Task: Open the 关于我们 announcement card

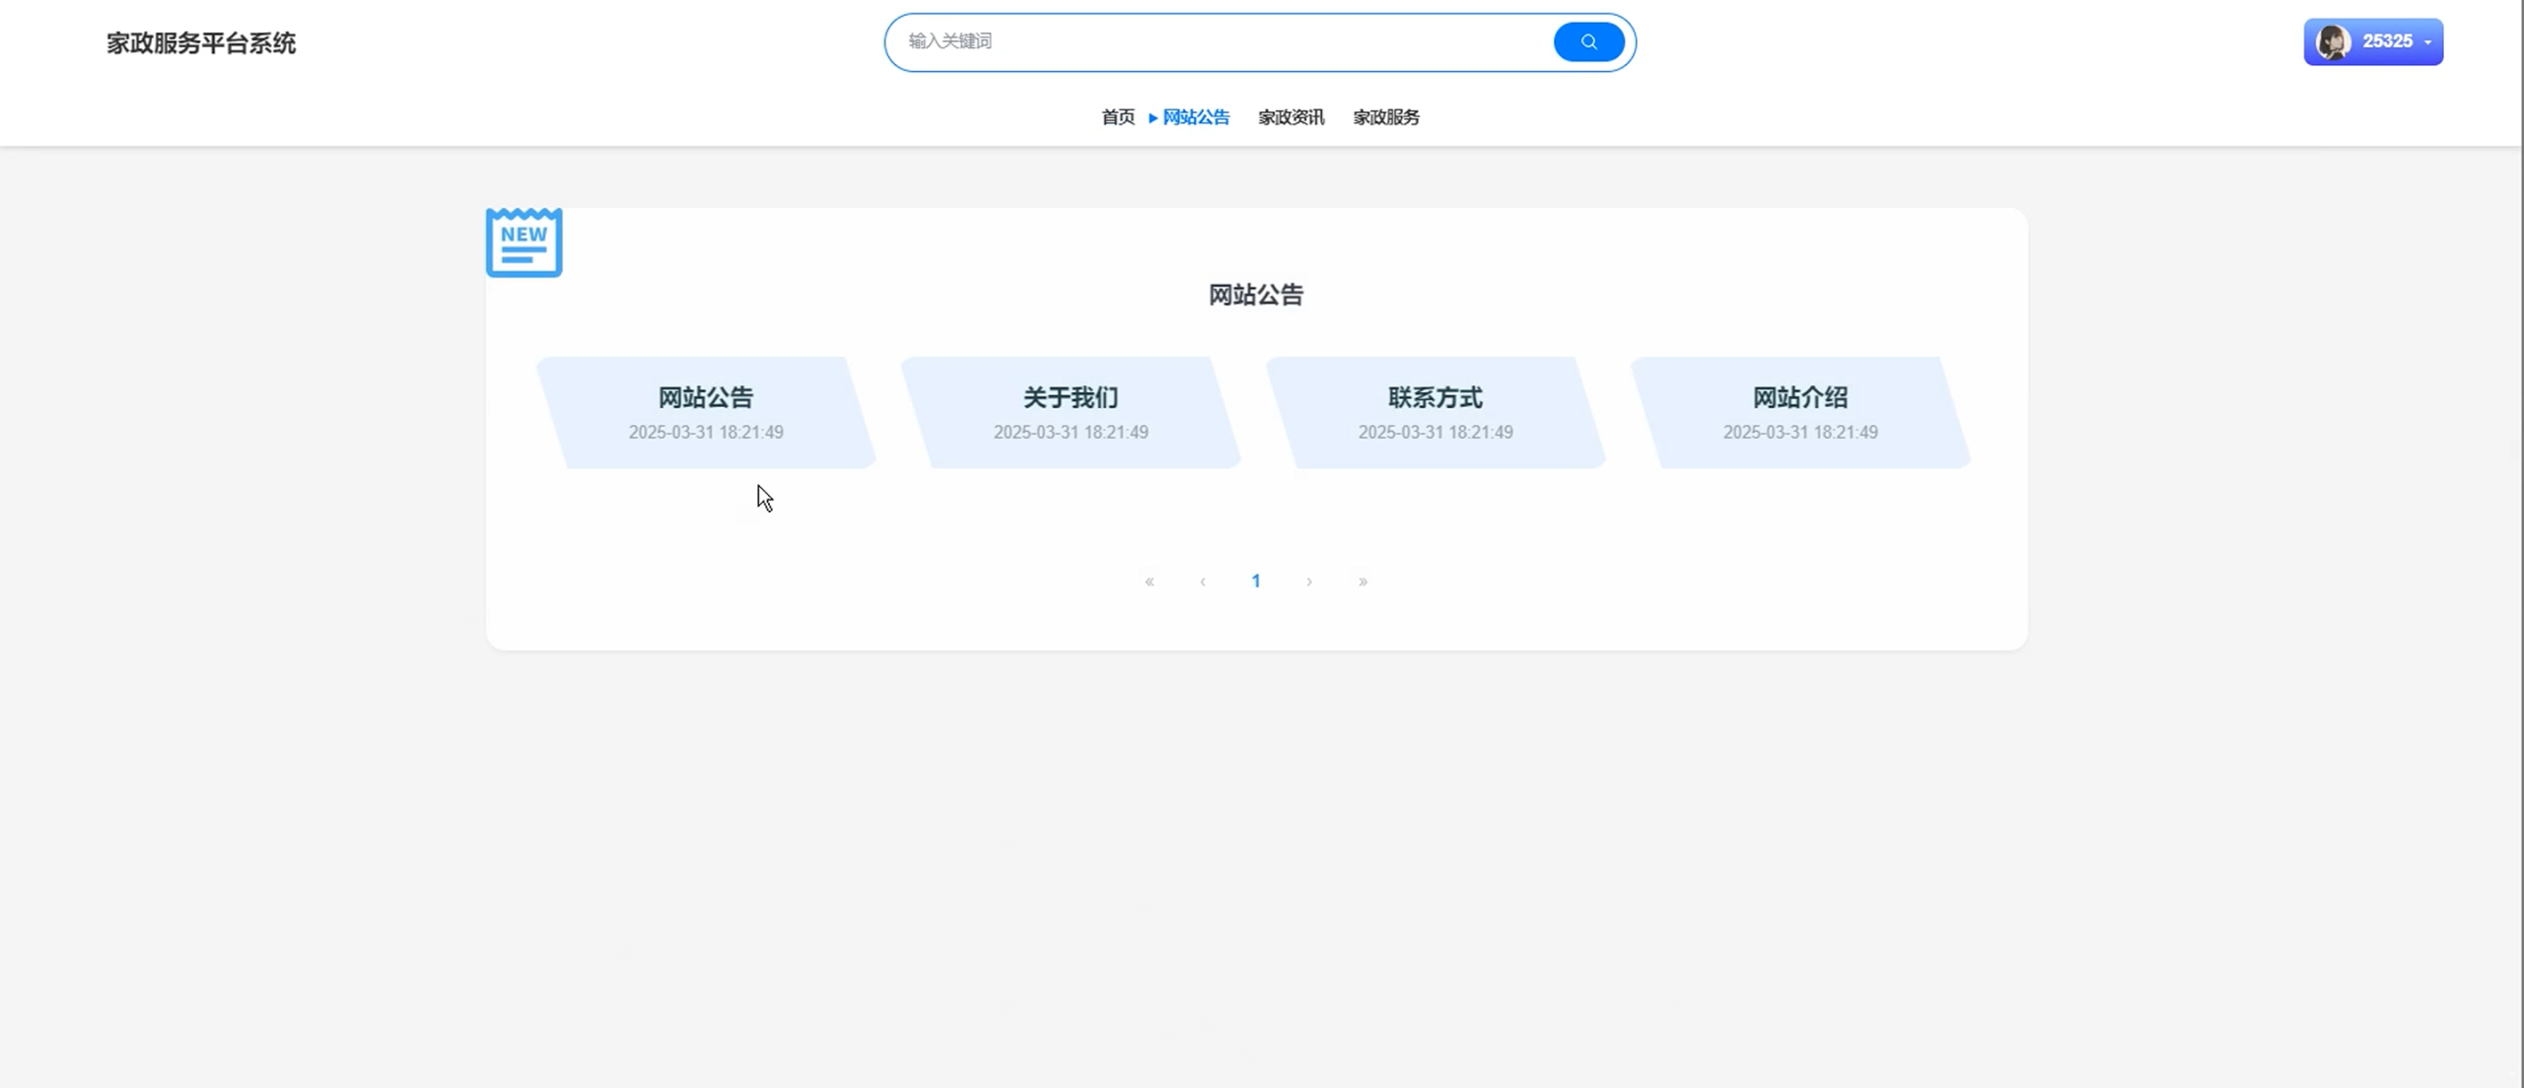Action: click(1070, 411)
